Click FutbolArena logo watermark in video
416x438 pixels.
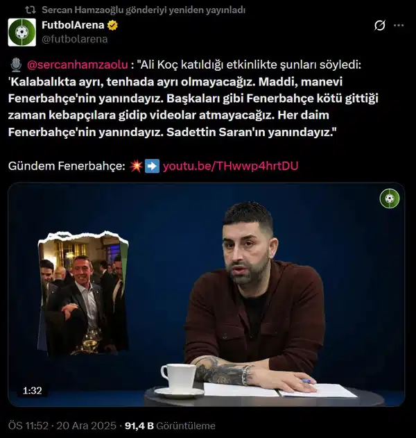coord(390,199)
